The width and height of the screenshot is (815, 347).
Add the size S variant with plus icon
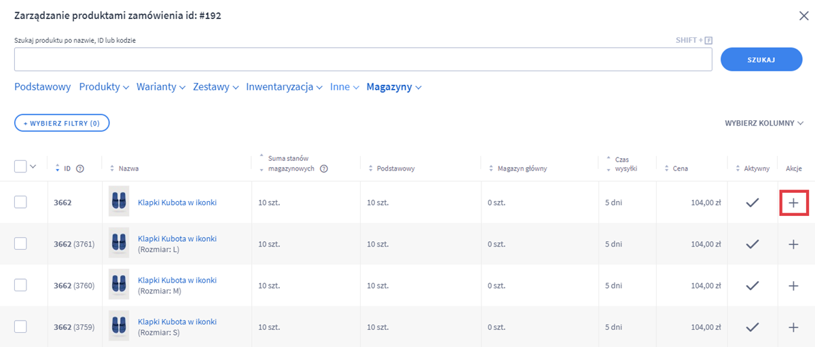coord(793,327)
